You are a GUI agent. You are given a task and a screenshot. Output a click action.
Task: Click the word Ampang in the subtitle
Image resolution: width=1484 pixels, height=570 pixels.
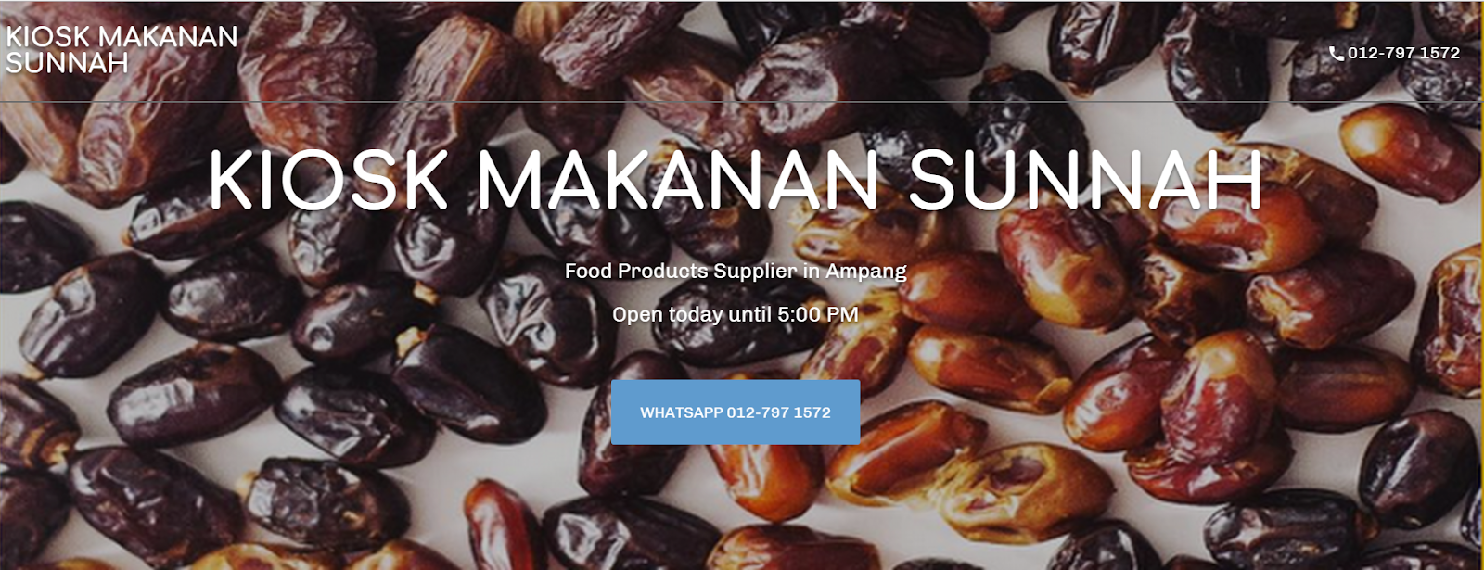click(x=866, y=272)
